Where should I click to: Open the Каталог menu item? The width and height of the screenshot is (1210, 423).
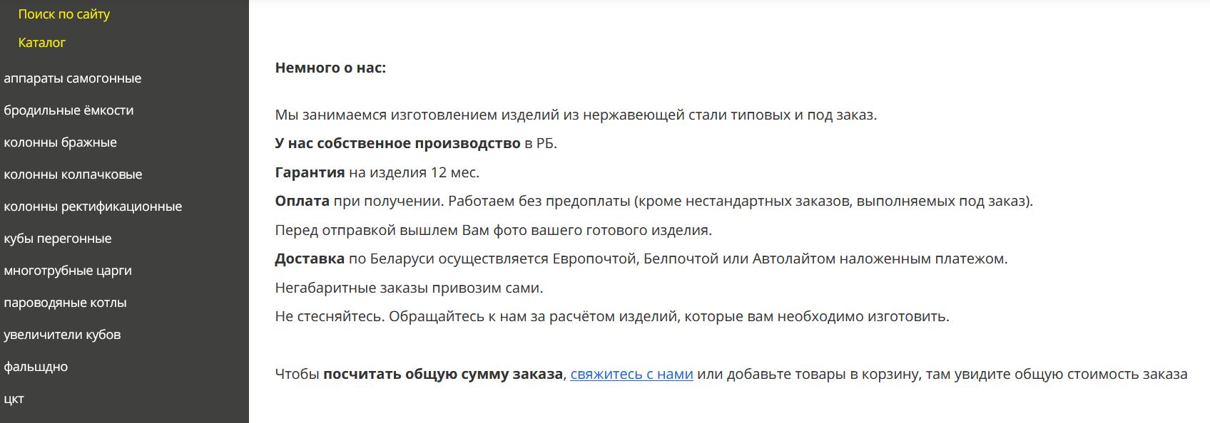pyautogui.click(x=41, y=43)
